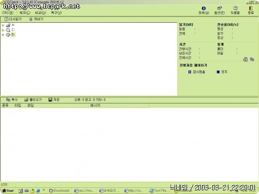This screenshot has width=259, height=194.
Task: Click the double-page copy icon in the stats panel
Action: tap(252, 59)
